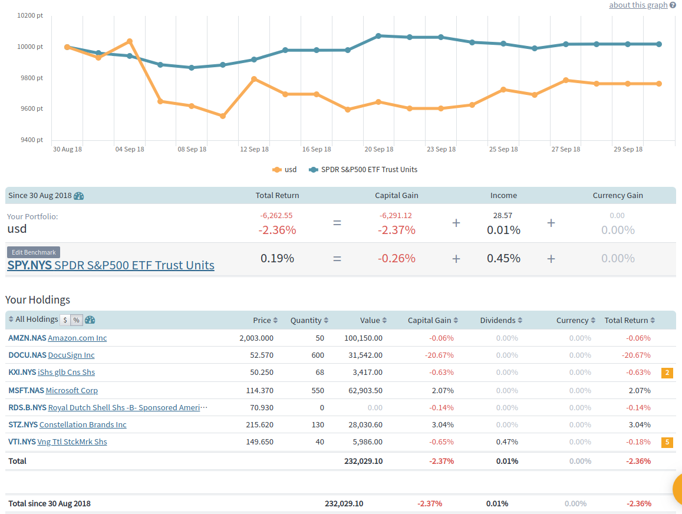Open the Amazon.com Inc holding
Image resolution: width=682 pixels, height=514 pixels.
[77, 338]
